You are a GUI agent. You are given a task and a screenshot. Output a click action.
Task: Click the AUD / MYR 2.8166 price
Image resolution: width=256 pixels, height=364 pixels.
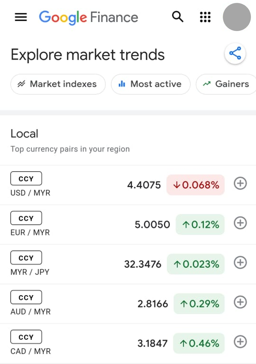[x=153, y=304]
